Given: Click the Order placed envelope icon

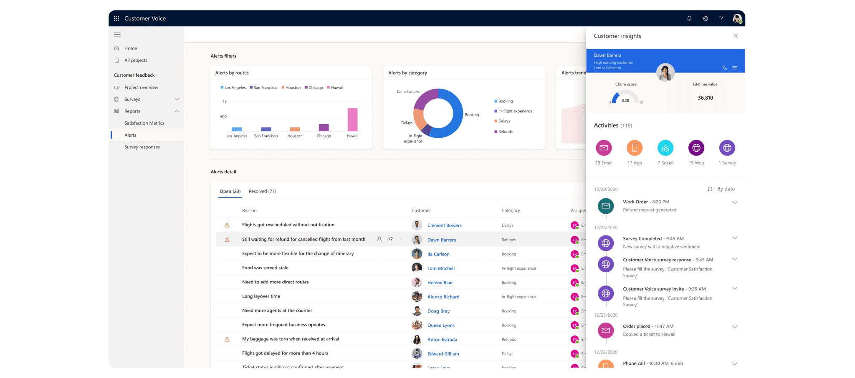Looking at the screenshot, I should 606,330.
